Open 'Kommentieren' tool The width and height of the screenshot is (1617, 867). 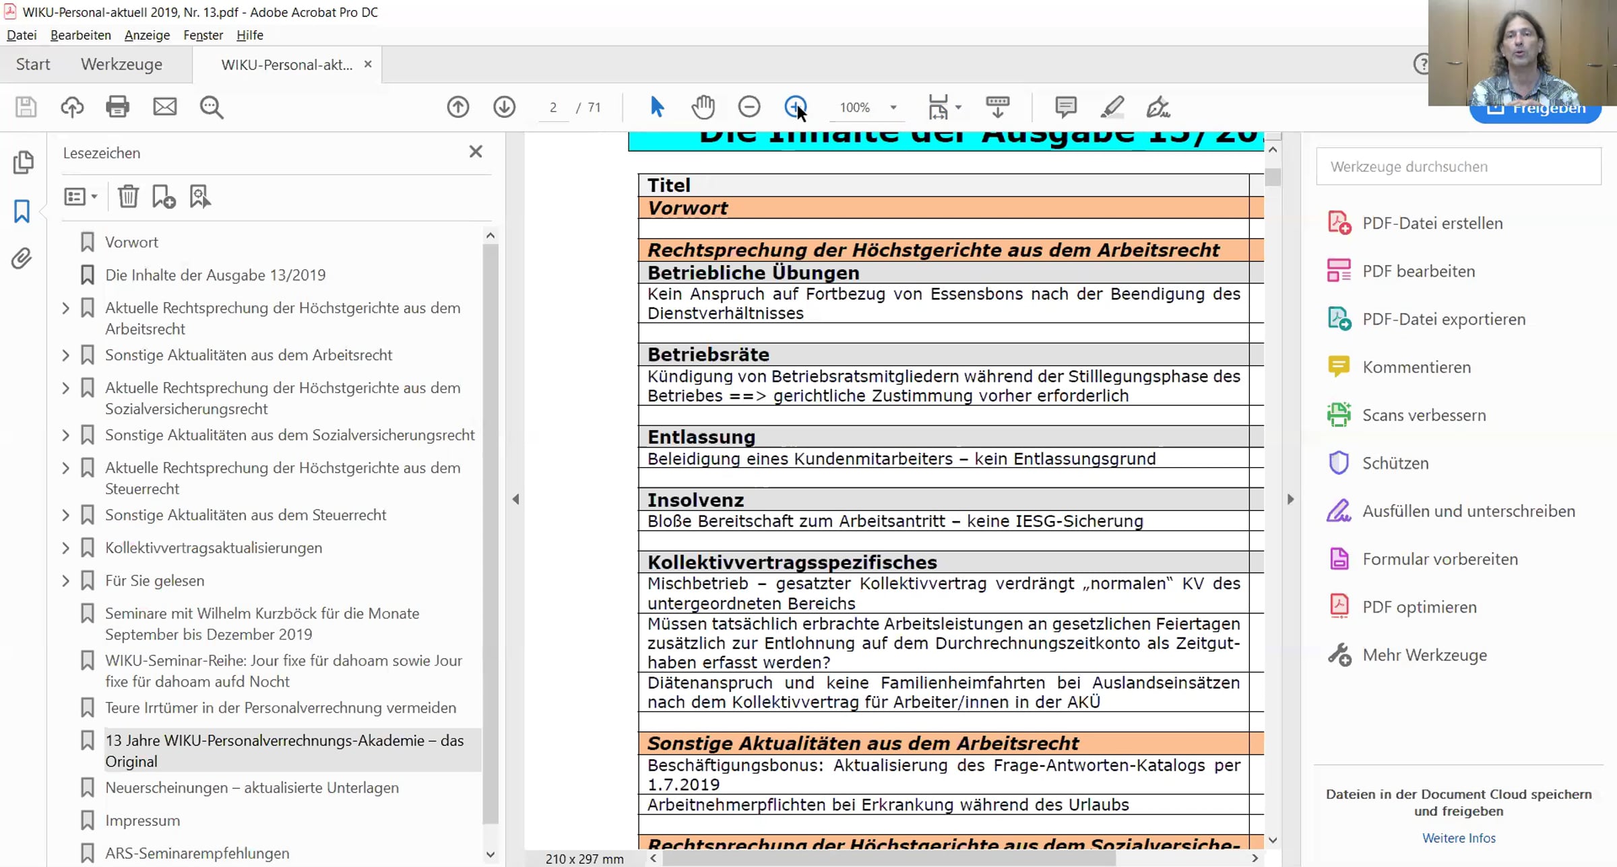[x=1399, y=367]
